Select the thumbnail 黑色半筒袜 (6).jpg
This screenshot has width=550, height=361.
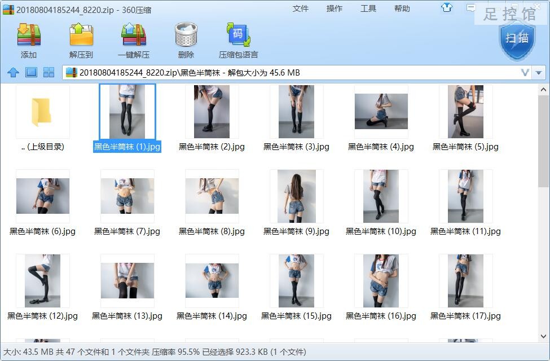tap(43, 196)
